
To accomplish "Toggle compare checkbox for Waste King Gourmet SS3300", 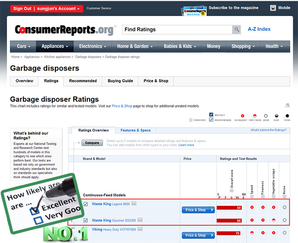I will (86, 220).
